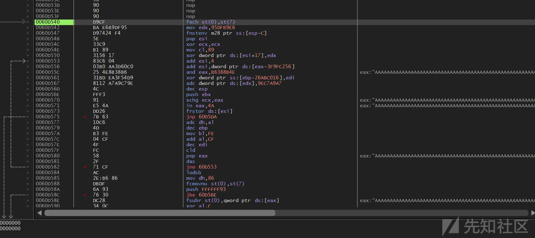Viewport: 535px width, 238px height.
Task: Click eax comment on pop eax row
Action: 447,156
